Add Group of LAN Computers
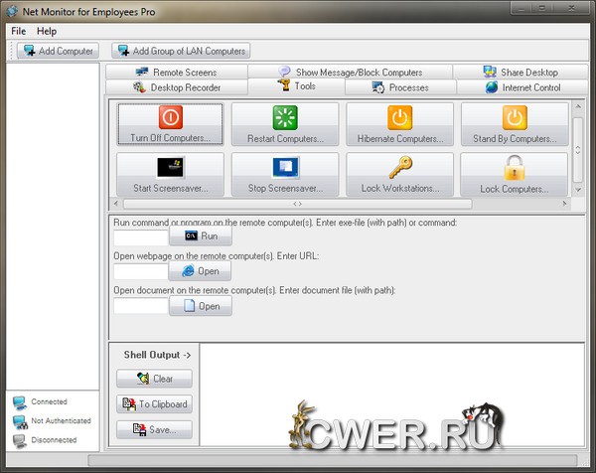The width and height of the screenshot is (596, 473). [181, 51]
